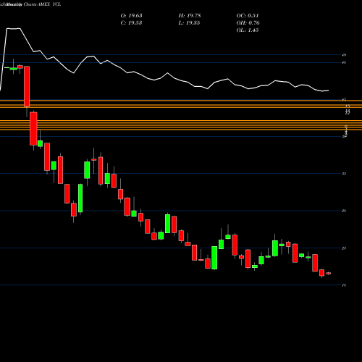
Task: Click the price axis label 48
Action: click(344, 63)
